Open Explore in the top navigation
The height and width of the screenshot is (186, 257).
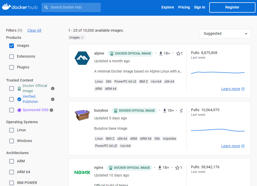point(168,7)
